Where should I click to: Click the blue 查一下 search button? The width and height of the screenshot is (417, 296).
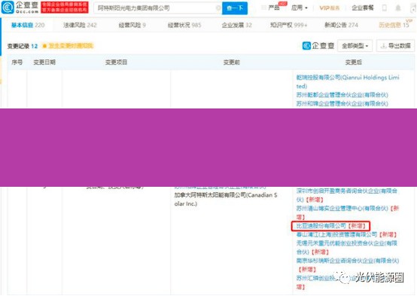[235, 8]
